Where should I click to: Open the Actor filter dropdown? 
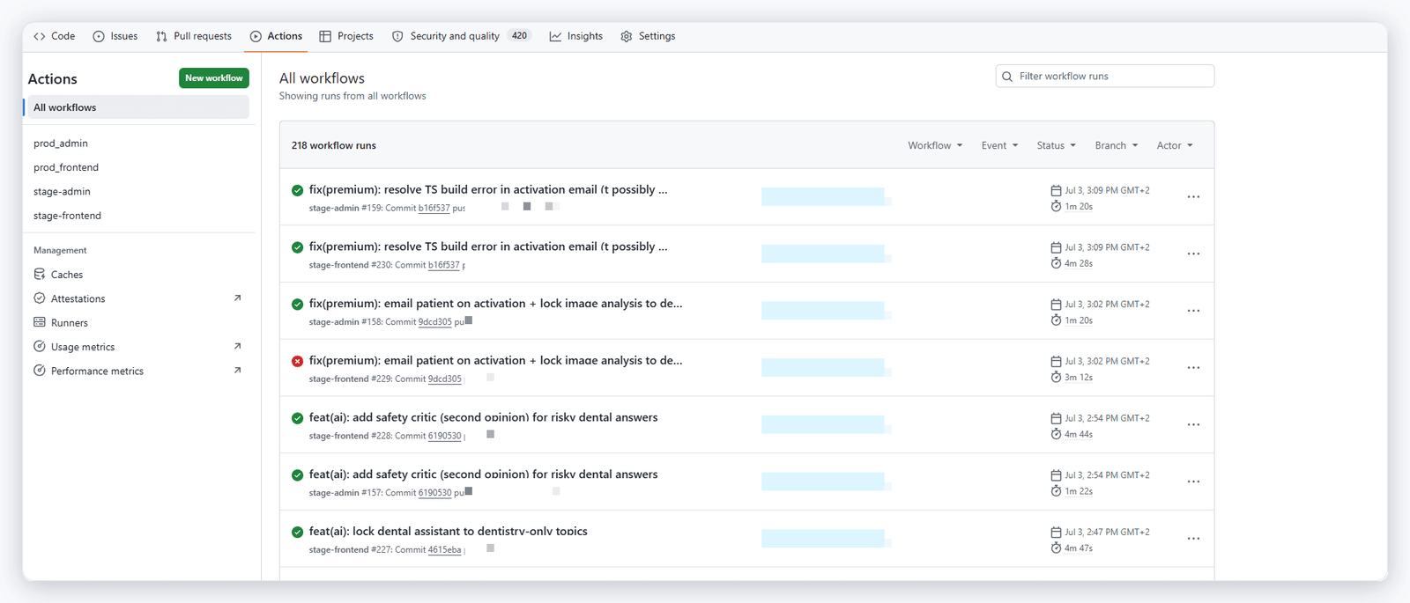[1175, 145]
